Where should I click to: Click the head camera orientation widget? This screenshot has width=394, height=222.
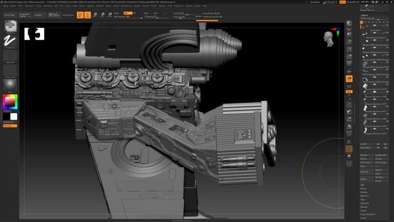pos(329,39)
